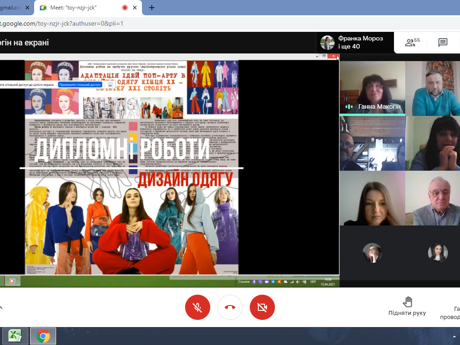Open the chat messages panel
This screenshot has width=460, height=345.
click(x=442, y=43)
